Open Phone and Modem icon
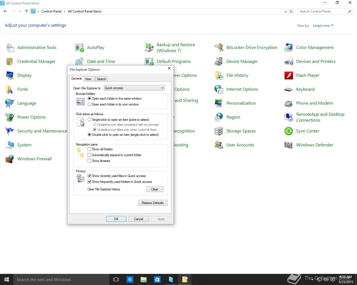The height and width of the screenshot is (285, 357). point(289,103)
